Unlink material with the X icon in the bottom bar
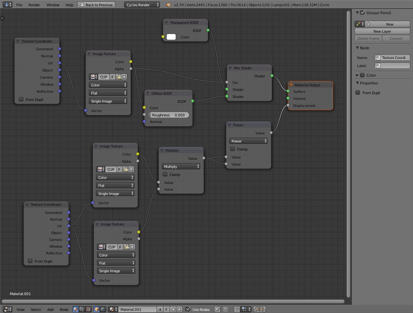 pos(179,309)
